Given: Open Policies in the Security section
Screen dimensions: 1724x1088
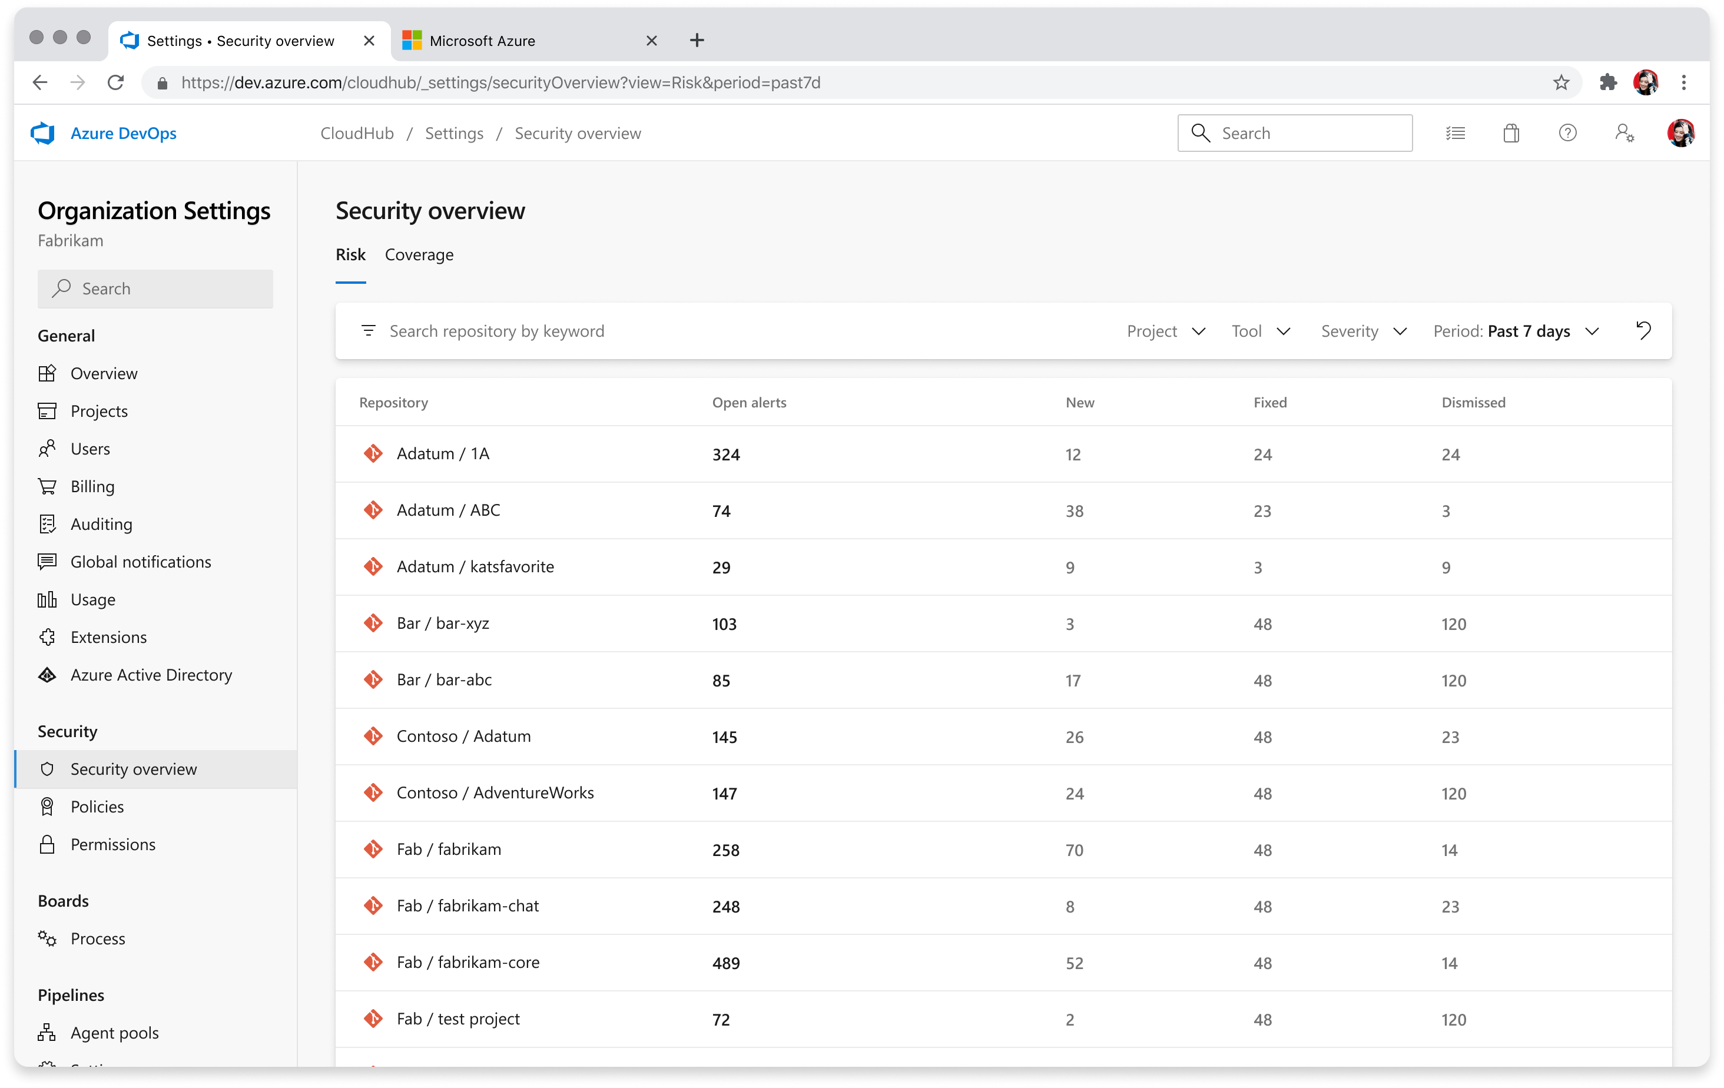Looking at the screenshot, I should [x=97, y=807].
